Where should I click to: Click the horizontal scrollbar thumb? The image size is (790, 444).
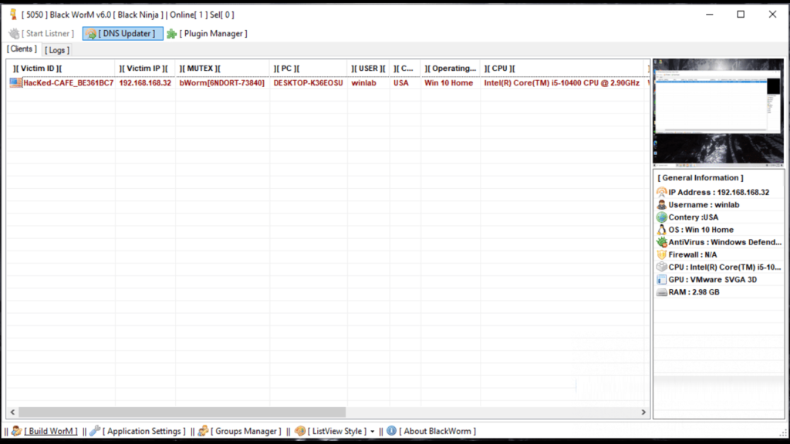[x=182, y=412]
